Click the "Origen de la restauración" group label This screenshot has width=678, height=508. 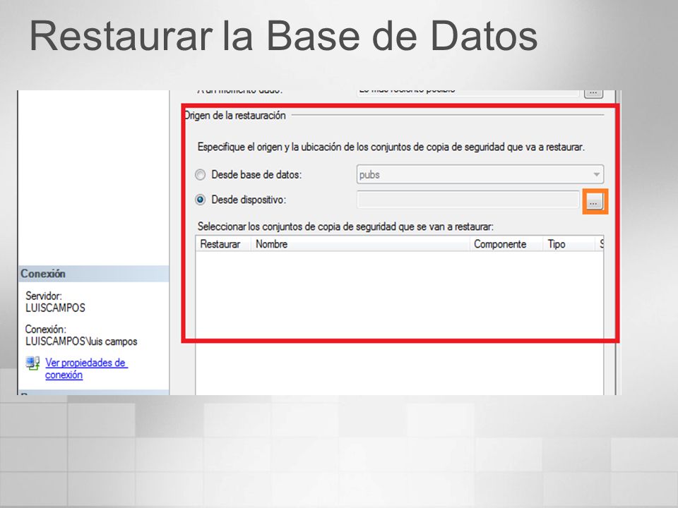(235, 115)
